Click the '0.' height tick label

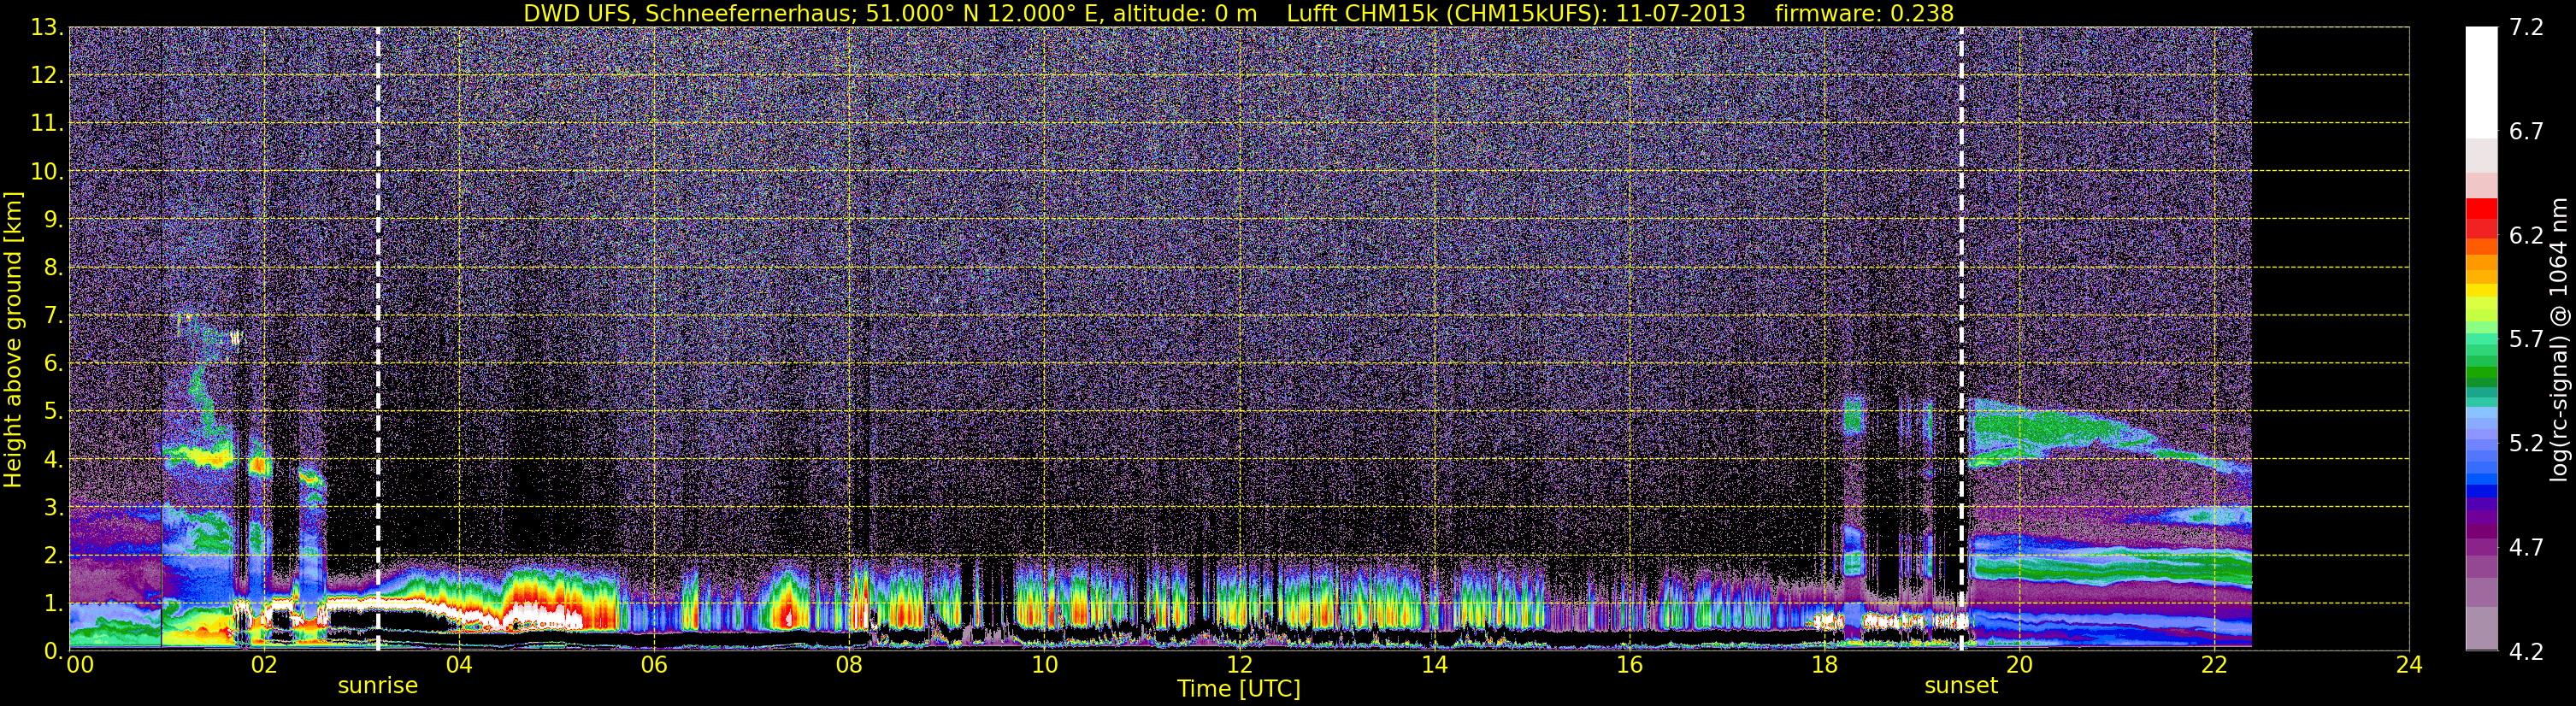[x=54, y=651]
